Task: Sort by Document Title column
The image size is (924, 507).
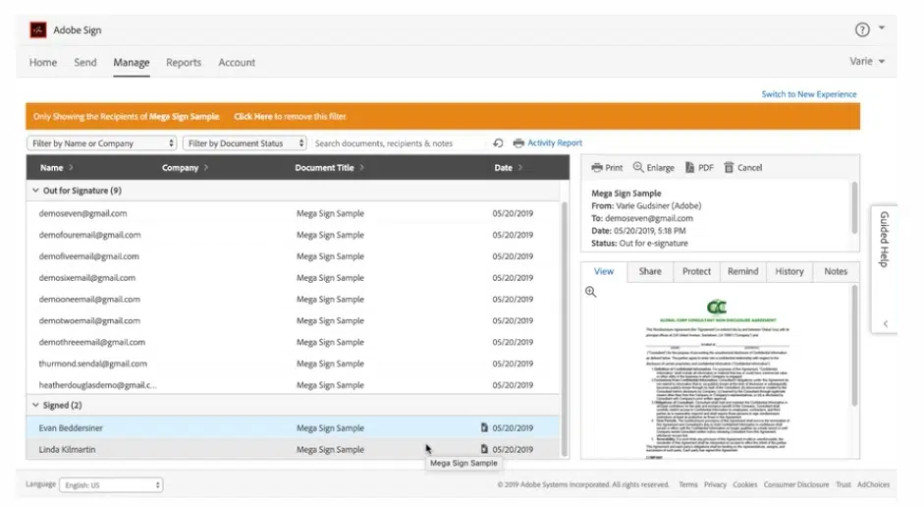Action: pyautogui.click(x=329, y=167)
